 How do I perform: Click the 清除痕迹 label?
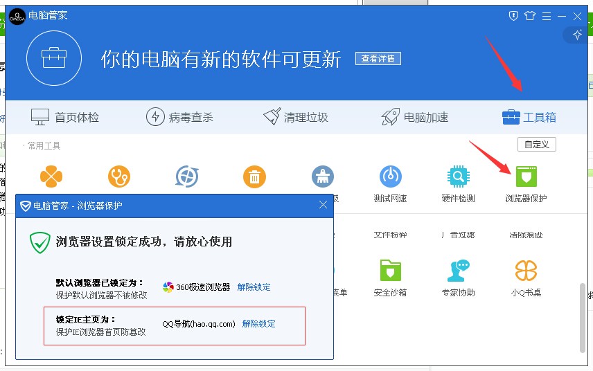coord(526,235)
